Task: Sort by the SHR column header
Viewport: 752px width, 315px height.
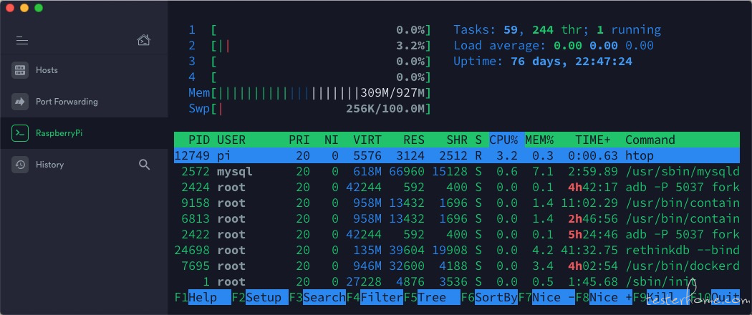Action: [457, 140]
